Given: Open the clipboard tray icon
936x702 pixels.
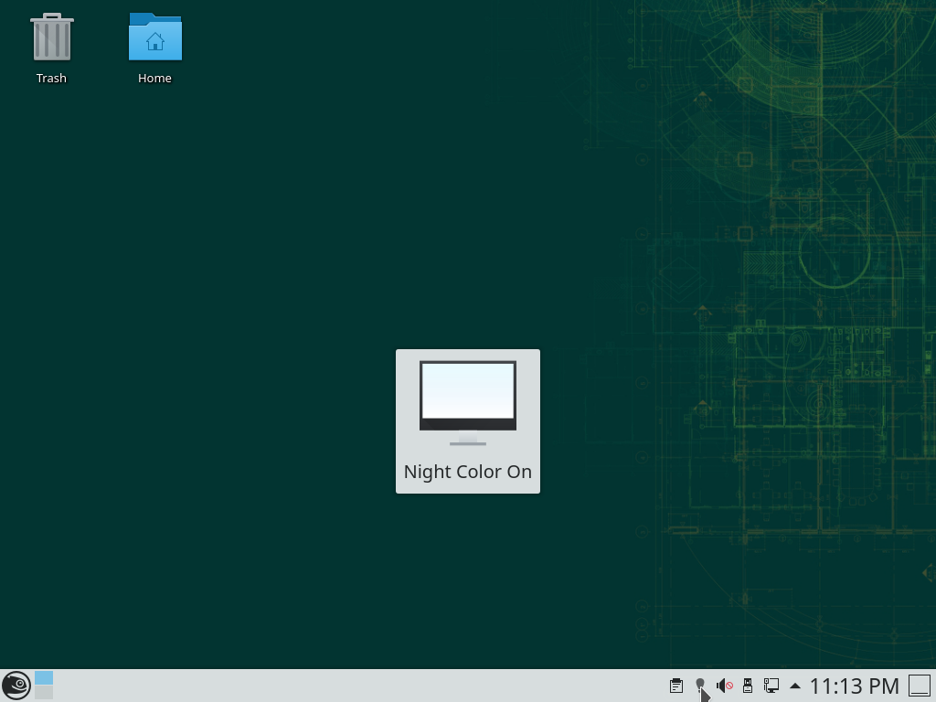Looking at the screenshot, I should pyautogui.click(x=676, y=686).
